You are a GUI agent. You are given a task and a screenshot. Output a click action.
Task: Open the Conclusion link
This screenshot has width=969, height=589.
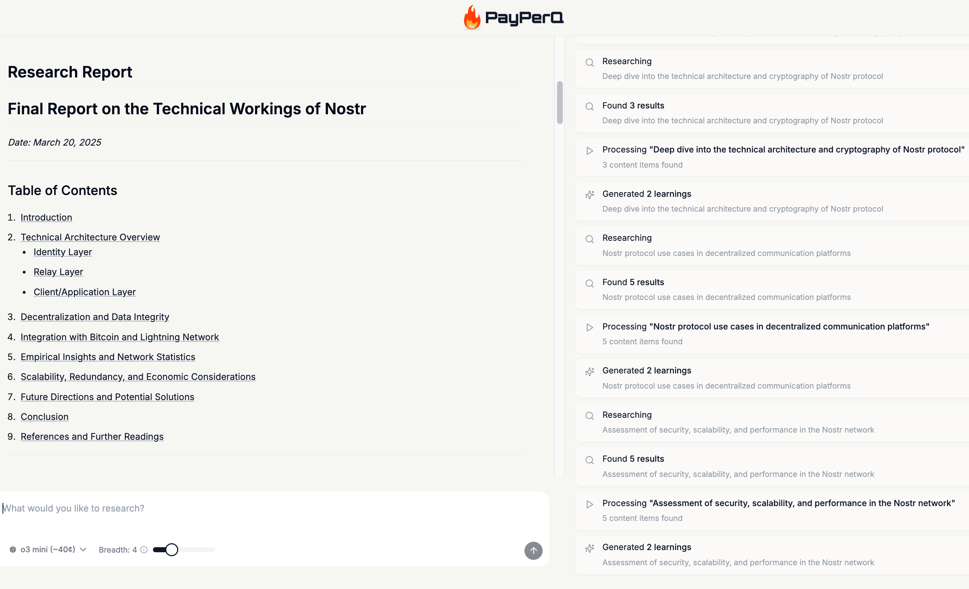44,416
